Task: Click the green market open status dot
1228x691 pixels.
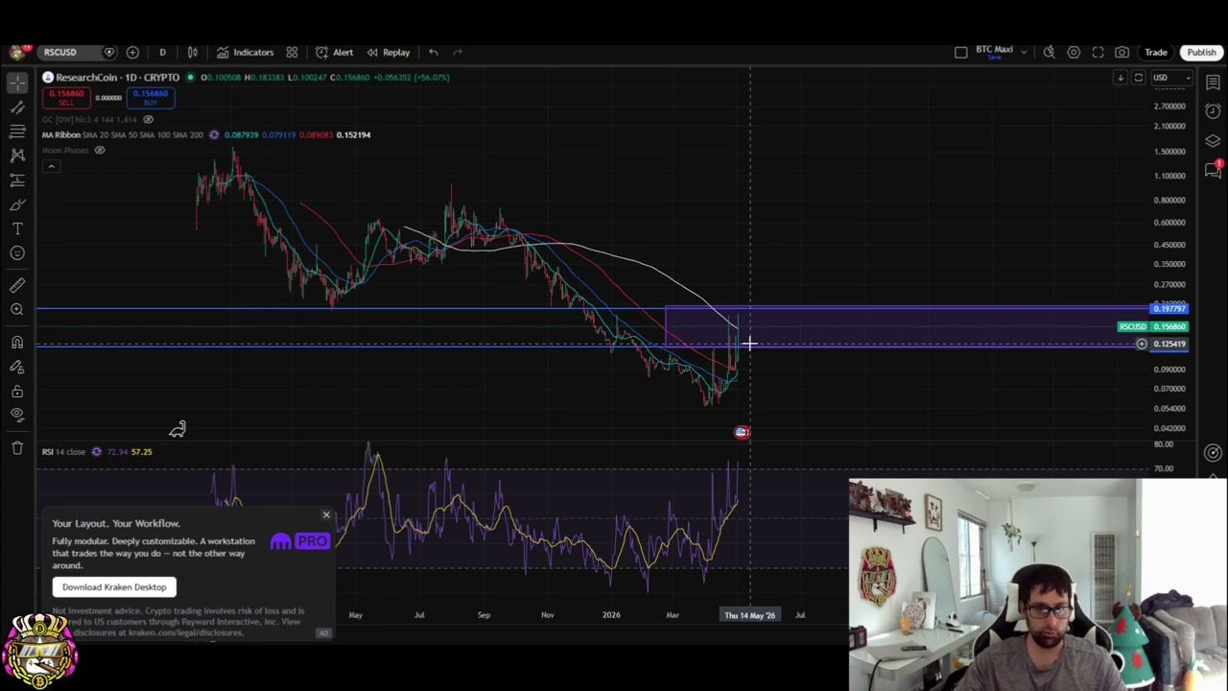Action: [x=190, y=77]
